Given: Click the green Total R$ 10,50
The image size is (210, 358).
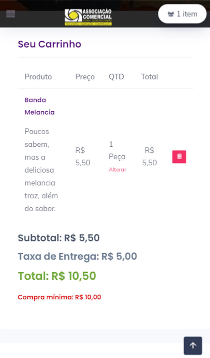Looking at the screenshot, I should [x=57, y=276].
